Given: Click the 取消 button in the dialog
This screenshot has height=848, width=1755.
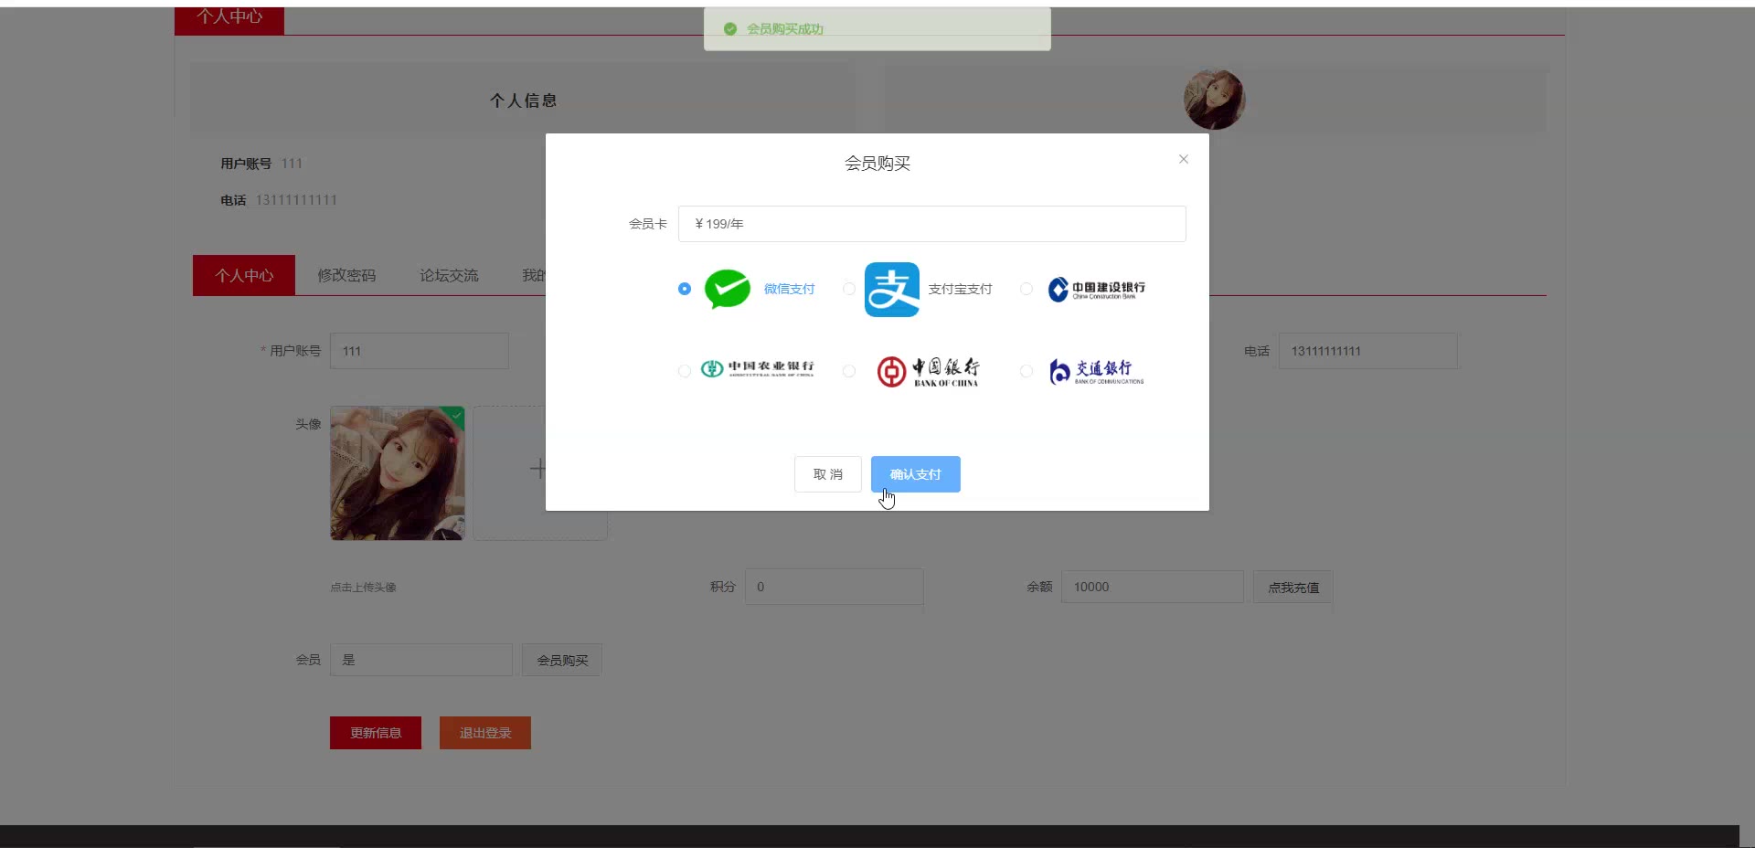Looking at the screenshot, I should 828,474.
